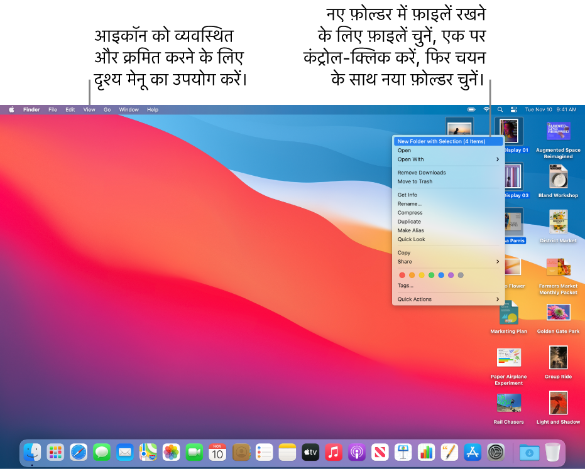
Task: Apply the red tag color
Action: click(402, 275)
